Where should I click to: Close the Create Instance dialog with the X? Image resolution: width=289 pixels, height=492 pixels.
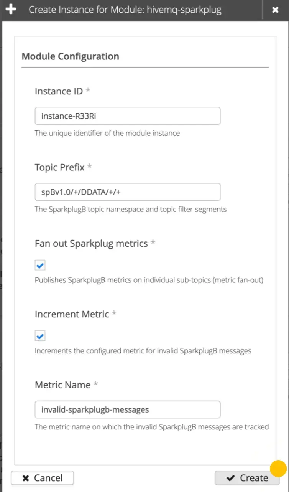(275, 10)
